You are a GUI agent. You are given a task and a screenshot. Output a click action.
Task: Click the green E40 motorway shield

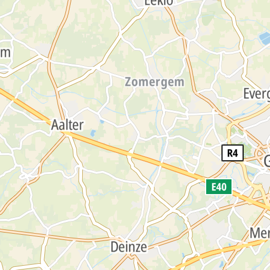pos(219,187)
